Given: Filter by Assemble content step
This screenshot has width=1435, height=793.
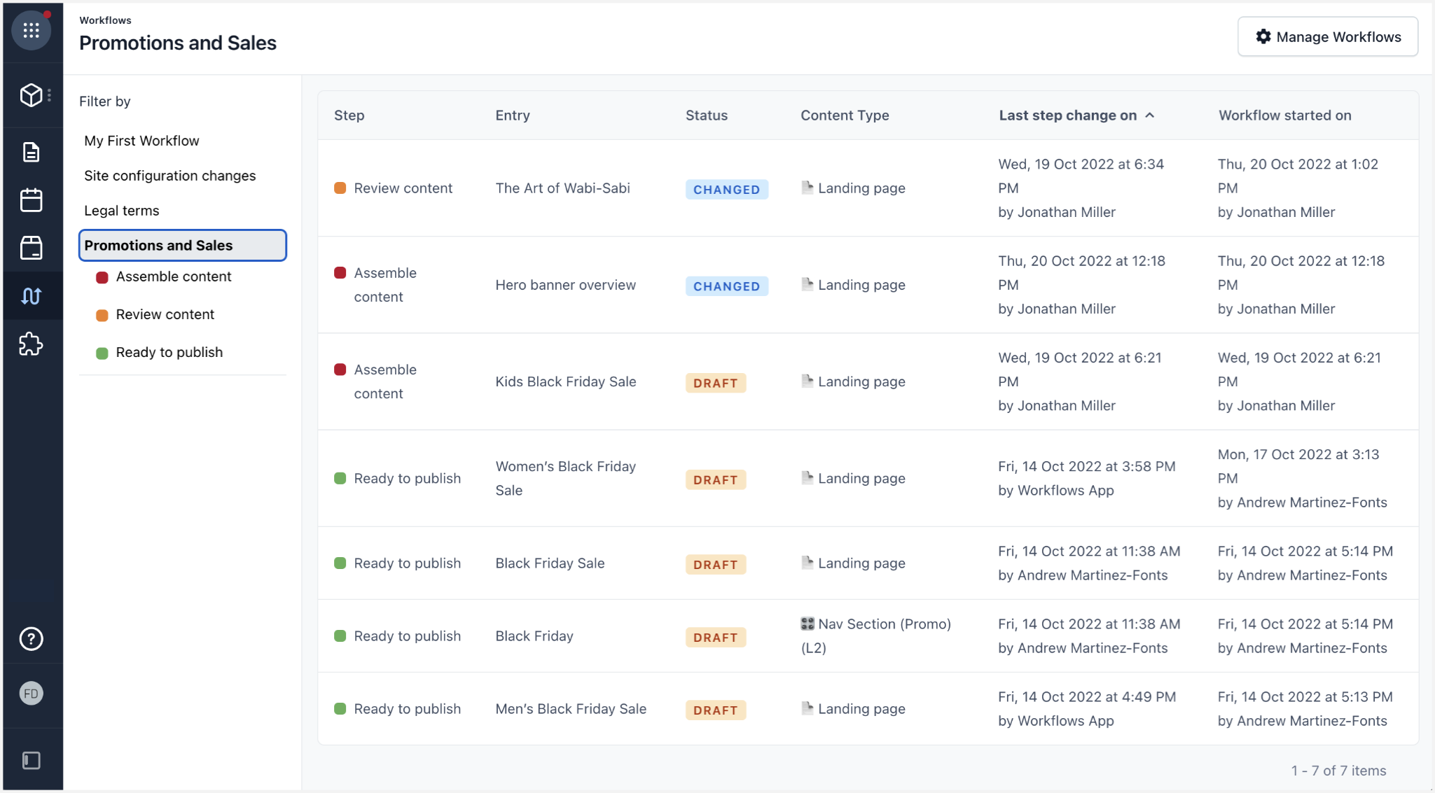Looking at the screenshot, I should [x=173, y=276].
